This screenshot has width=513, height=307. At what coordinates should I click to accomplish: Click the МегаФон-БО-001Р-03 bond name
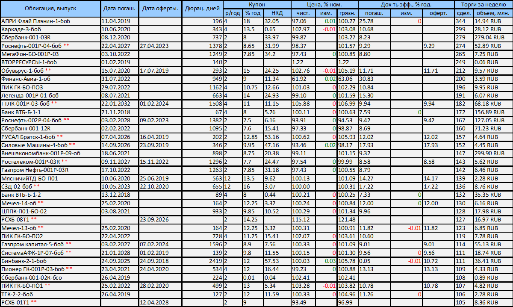point(30,54)
